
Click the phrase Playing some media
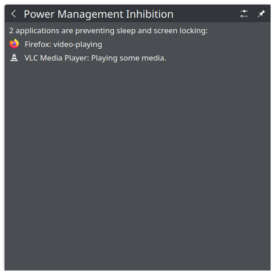[128, 58]
